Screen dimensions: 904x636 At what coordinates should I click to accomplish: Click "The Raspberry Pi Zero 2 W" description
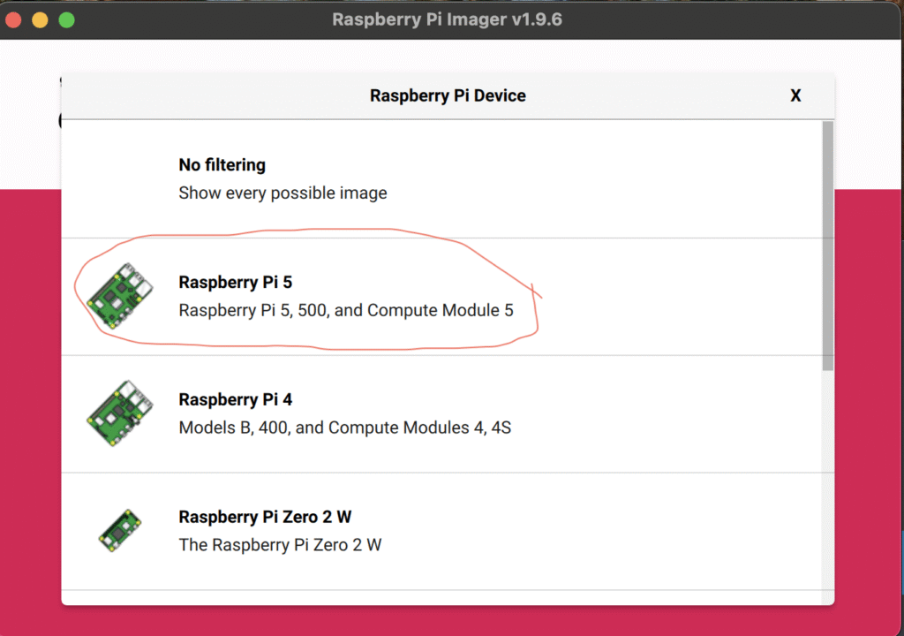[x=280, y=545]
